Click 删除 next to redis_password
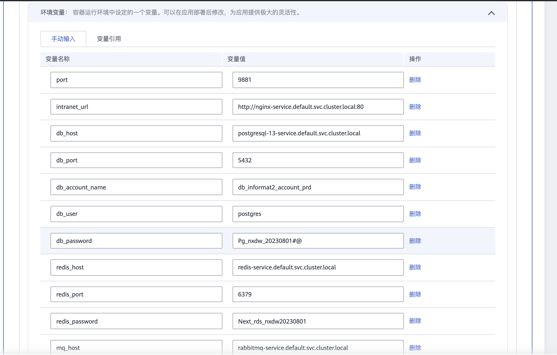557x355 pixels. (x=415, y=321)
